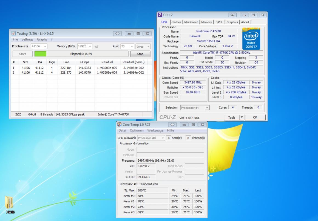Click the Stop button in LinX
Image resolution: width=318 pixels, height=221 pixels.
(x=140, y=54)
